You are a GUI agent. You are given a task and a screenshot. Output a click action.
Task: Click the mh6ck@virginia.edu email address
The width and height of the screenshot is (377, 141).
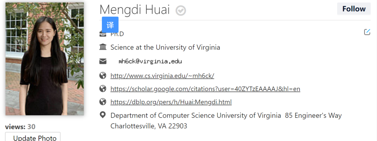point(150,61)
